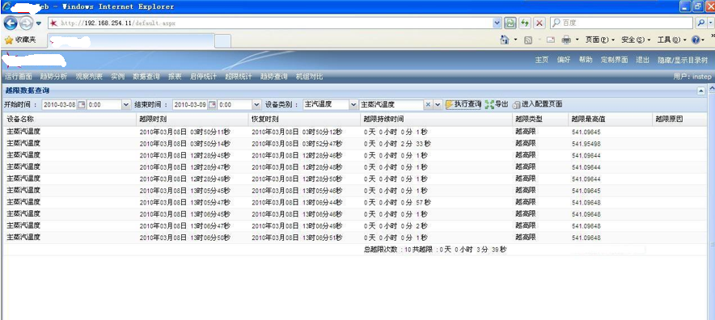
Task: Open the 设备类别 主汽温度 dropdown
Action: click(353, 105)
